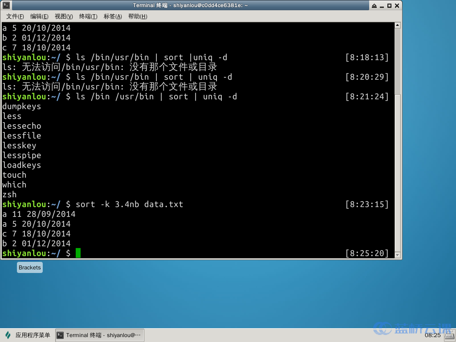This screenshot has width=456, height=342.
Task: Click the 'lesspipe' output line
Action: tap(21, 155)
